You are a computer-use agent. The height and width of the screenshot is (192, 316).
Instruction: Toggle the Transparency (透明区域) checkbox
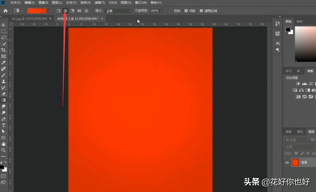tap(201, 11)
